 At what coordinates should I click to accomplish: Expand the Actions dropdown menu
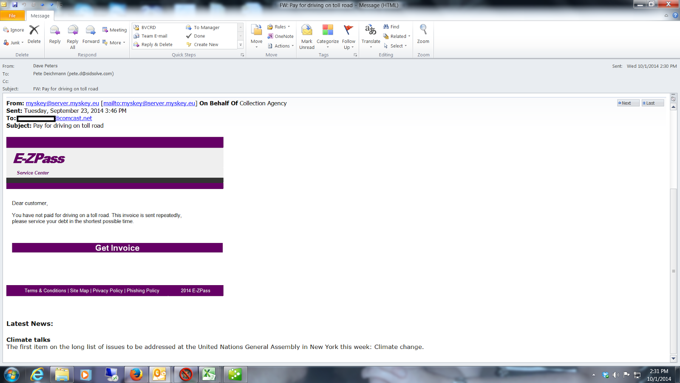pyautogui.click(x=280, y=46)
